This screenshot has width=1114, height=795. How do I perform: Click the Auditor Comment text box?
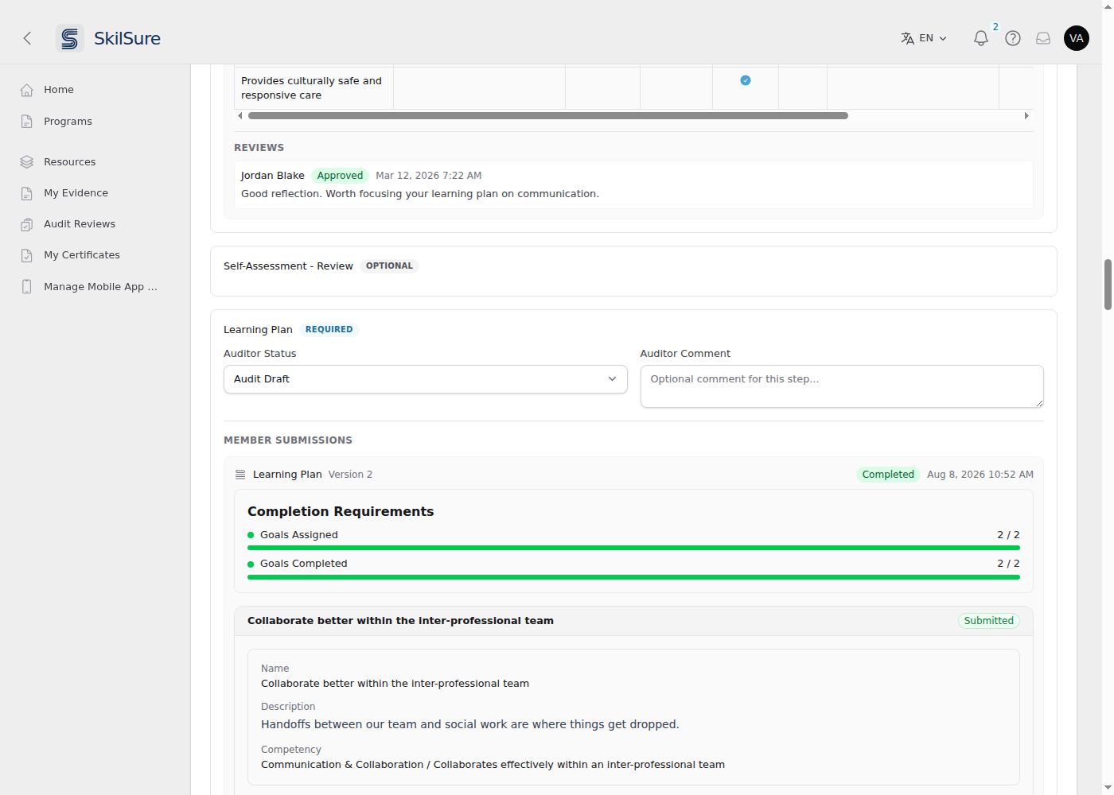[x=842, y=386]
